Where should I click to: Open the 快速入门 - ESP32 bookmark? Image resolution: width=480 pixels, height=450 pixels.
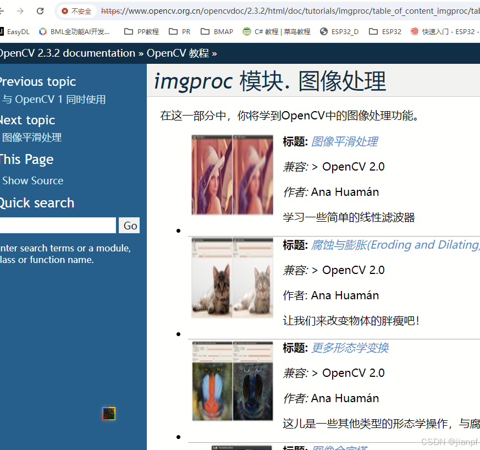pyautogui.click(x=445, y=31)
